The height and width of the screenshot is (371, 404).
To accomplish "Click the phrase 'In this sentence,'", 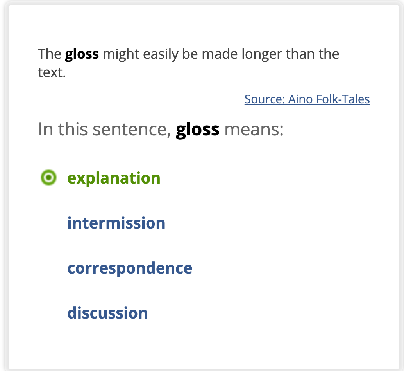I will click(105, 130).
